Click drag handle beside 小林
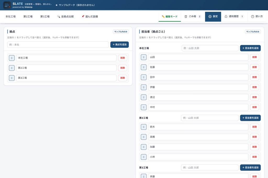Screen dimensions: 268x178 [144, 157]
